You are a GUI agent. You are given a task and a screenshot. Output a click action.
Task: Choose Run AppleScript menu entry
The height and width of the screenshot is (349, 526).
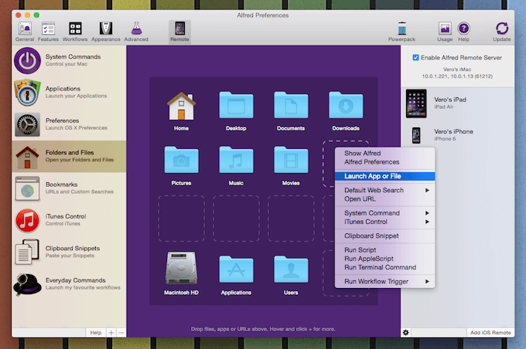[x=384, y=259]
